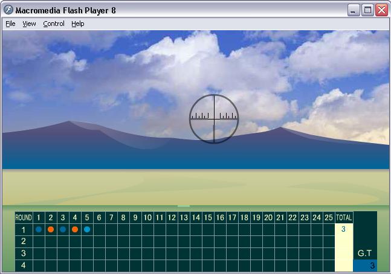Click column header 17
This screenshot has width=391, height=274.
(x=232, y=218)
